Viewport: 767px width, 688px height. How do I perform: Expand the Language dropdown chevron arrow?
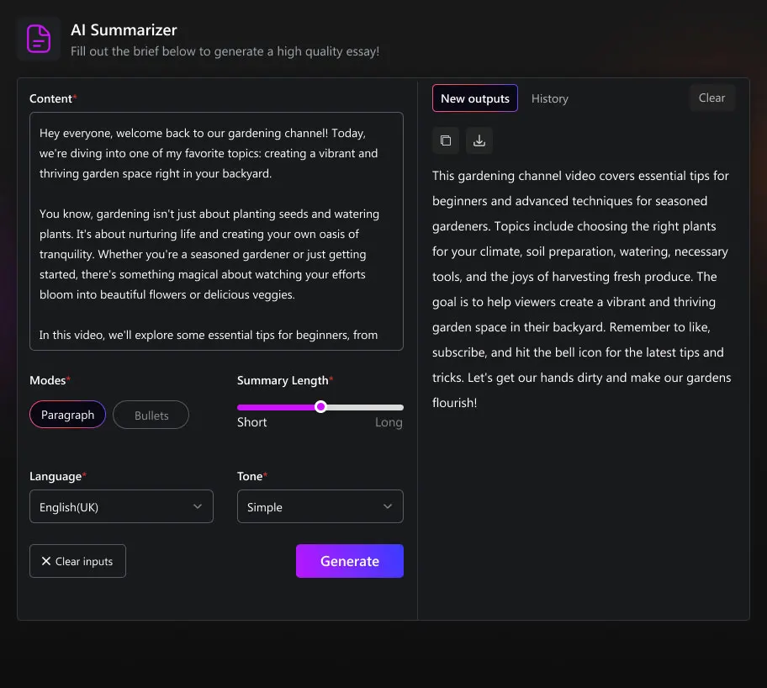[x=198, y=506]
